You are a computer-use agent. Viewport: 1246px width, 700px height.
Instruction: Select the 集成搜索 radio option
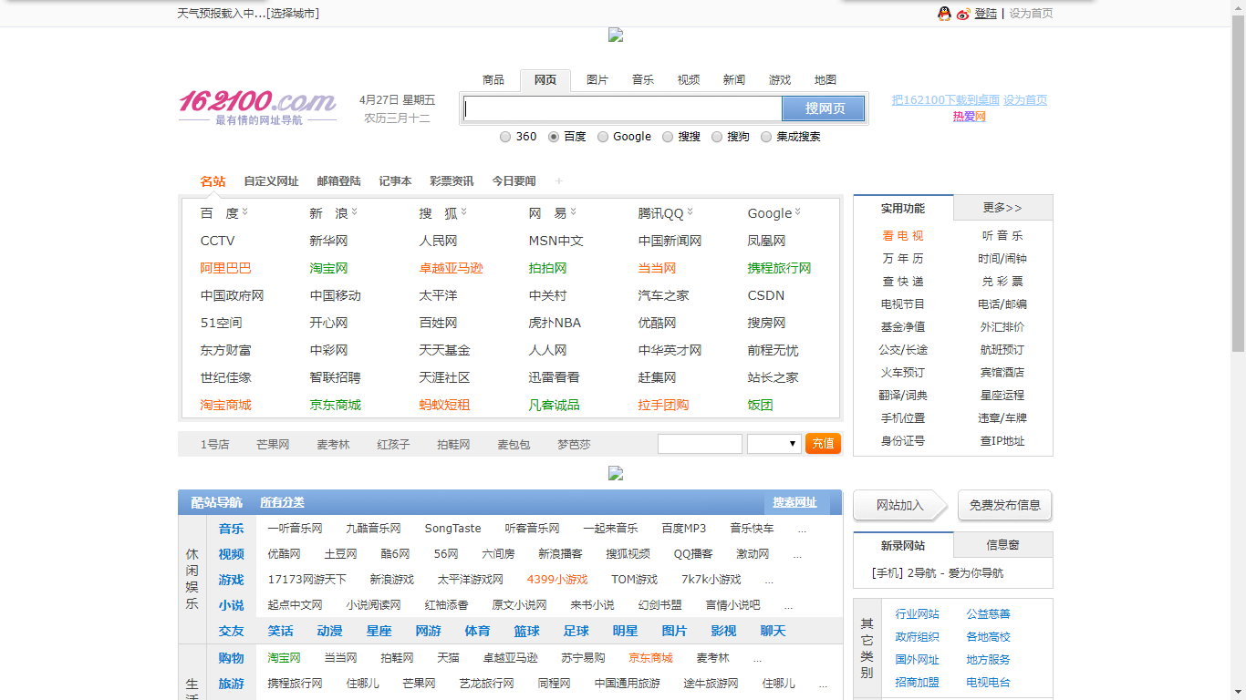click(766, 137)
